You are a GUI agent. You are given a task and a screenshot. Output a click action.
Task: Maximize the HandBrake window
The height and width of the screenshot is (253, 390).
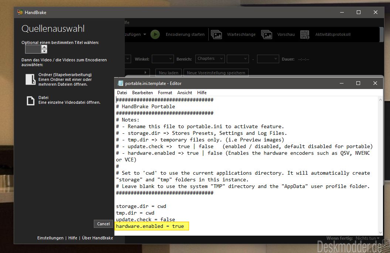point(359,12)
